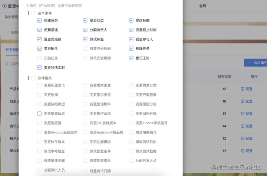Check 分配测试人员 permission
The image size is (267, 176).
coord(39,170)
